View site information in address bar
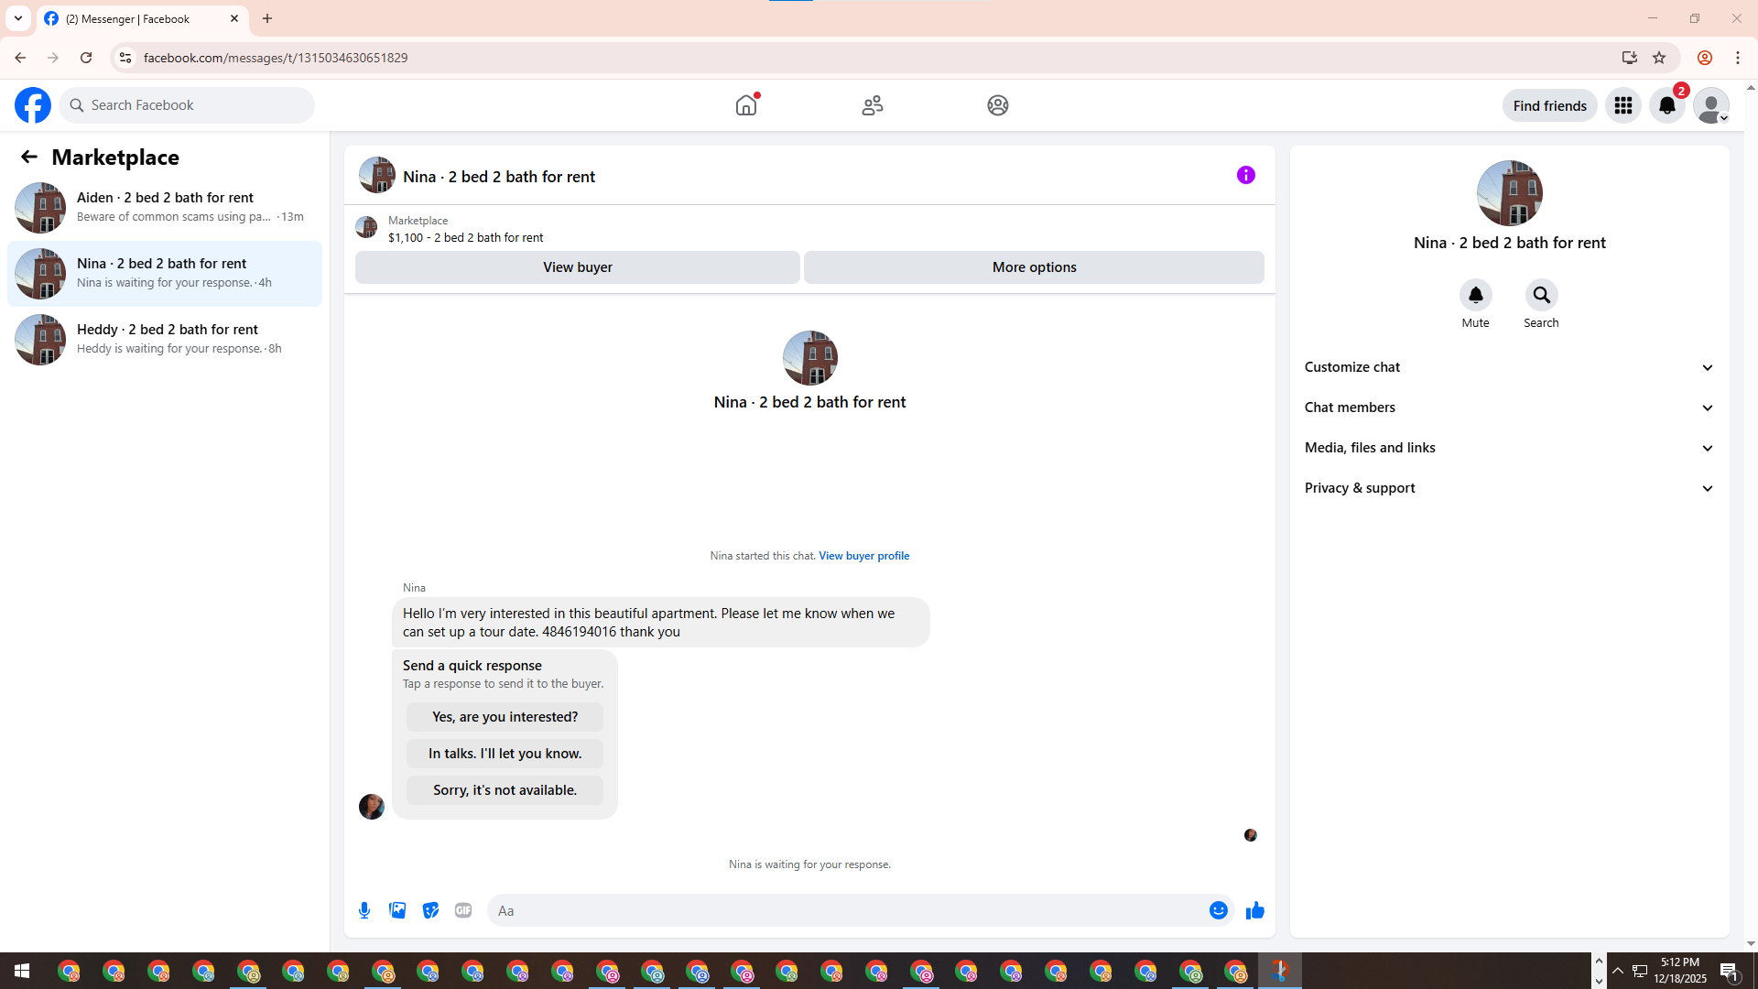Image resolution: width=1758 pixels, height=989 pixels. (125, 58)
